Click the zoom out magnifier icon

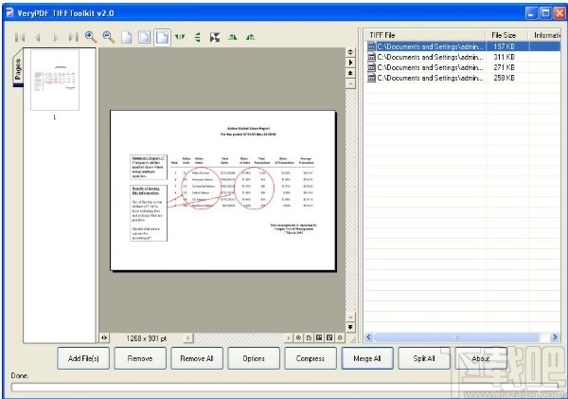point(109,37)
